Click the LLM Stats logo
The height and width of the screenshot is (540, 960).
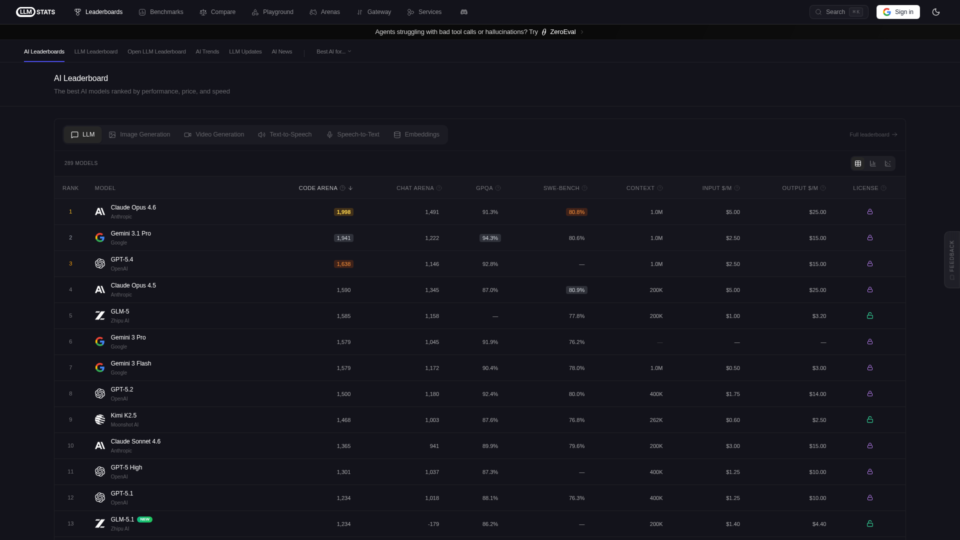pos(35,12)
